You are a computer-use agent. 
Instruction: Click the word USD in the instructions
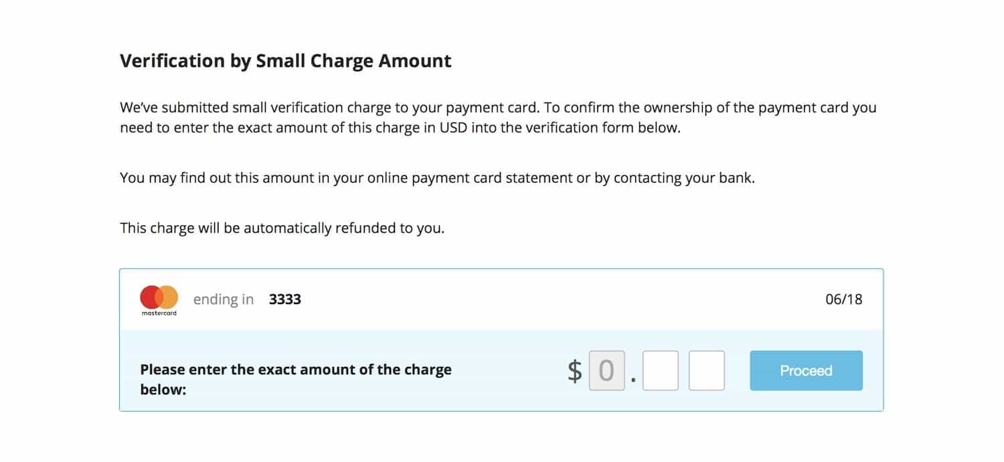(x=452, y=128)
